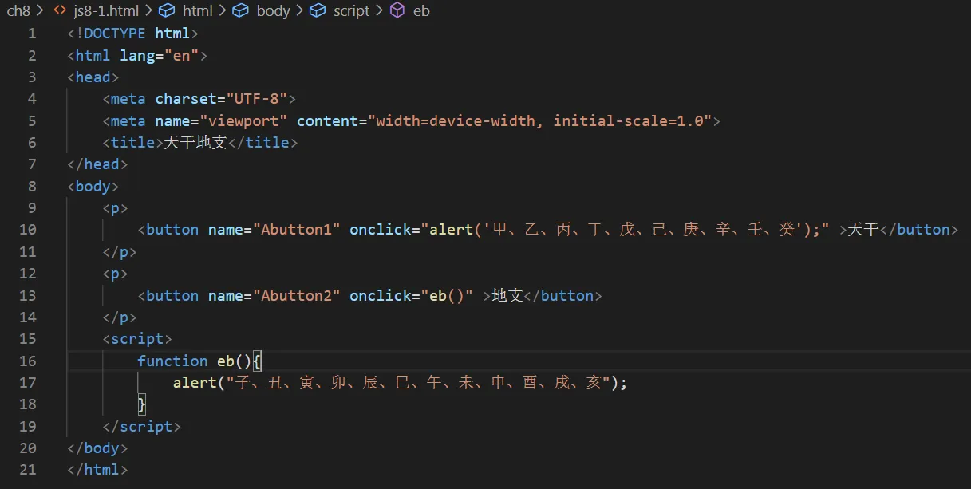Screen dimensions: 971x489
Task: Click line number 21 in the gutter
Action: tap(28, 470)
